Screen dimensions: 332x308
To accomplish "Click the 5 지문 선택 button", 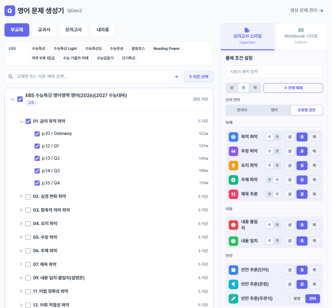I will pyautogui.click(x=199, y=77).
